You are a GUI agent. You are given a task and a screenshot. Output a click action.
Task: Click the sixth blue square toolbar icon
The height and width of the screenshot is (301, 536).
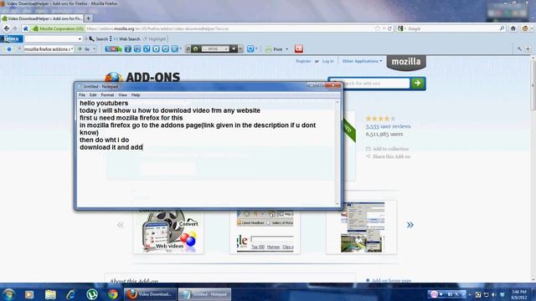tap(175, 49)
